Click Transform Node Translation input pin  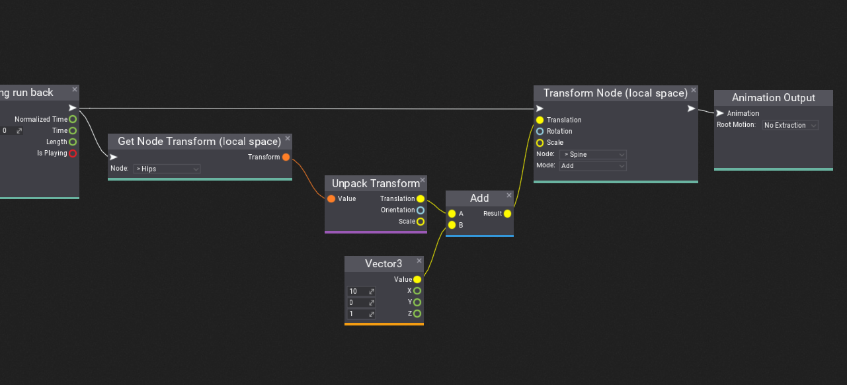pyautogui.click(x=540, y=120)
